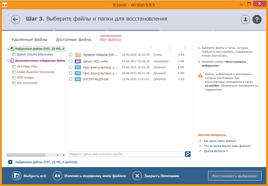Open the help question mark icon

(257, 19)
